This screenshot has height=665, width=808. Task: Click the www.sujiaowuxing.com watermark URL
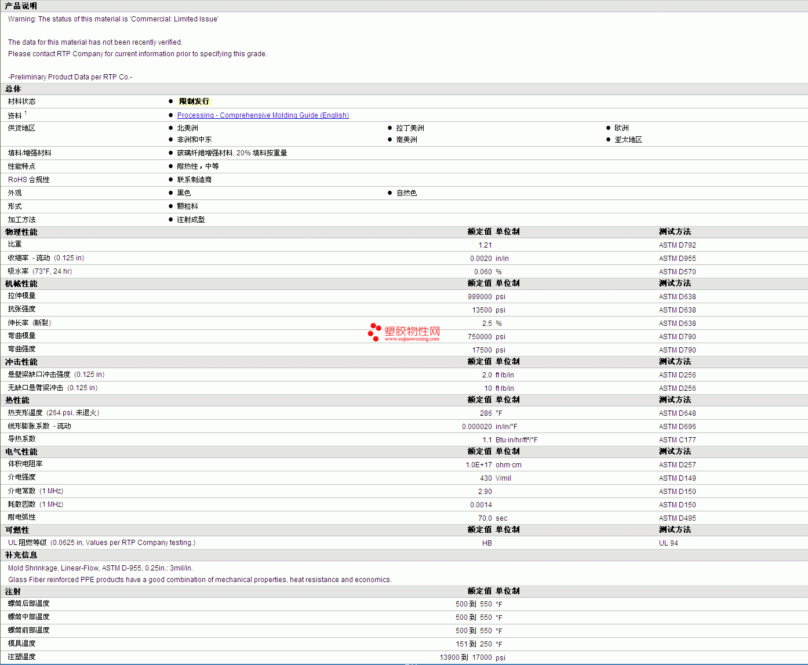[412, 339]
